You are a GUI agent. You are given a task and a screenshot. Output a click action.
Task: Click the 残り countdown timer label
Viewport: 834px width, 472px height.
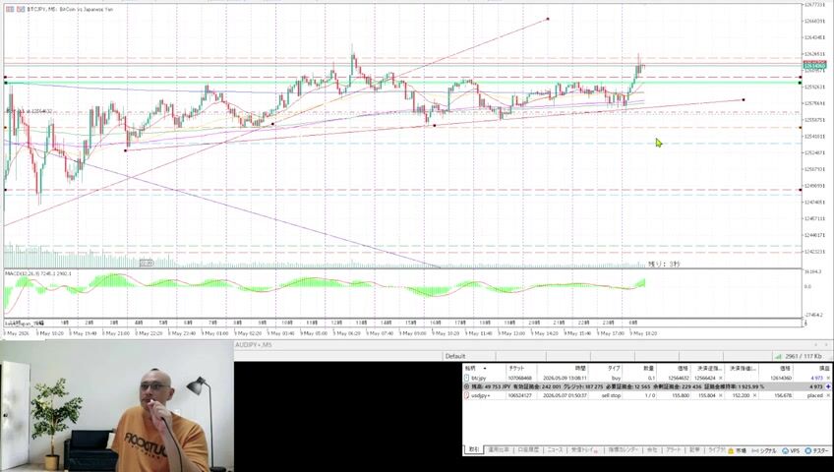(663, 264)
